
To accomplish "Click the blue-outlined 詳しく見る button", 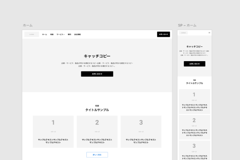I will tap(97, 155).
